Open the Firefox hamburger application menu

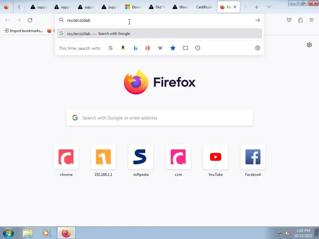[x=312, y=20]
